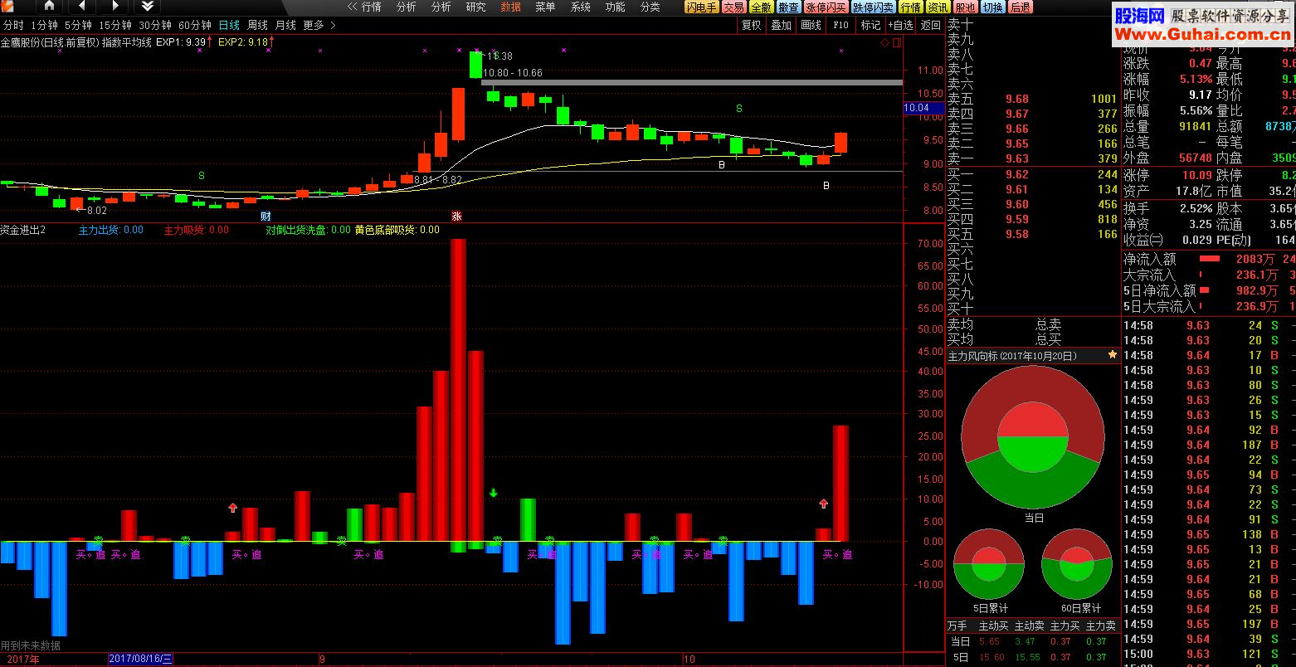The height and width of the screenshot is (667, 1296).
Task: Toggle 复权 price adjustment
Action: [752, 26]
